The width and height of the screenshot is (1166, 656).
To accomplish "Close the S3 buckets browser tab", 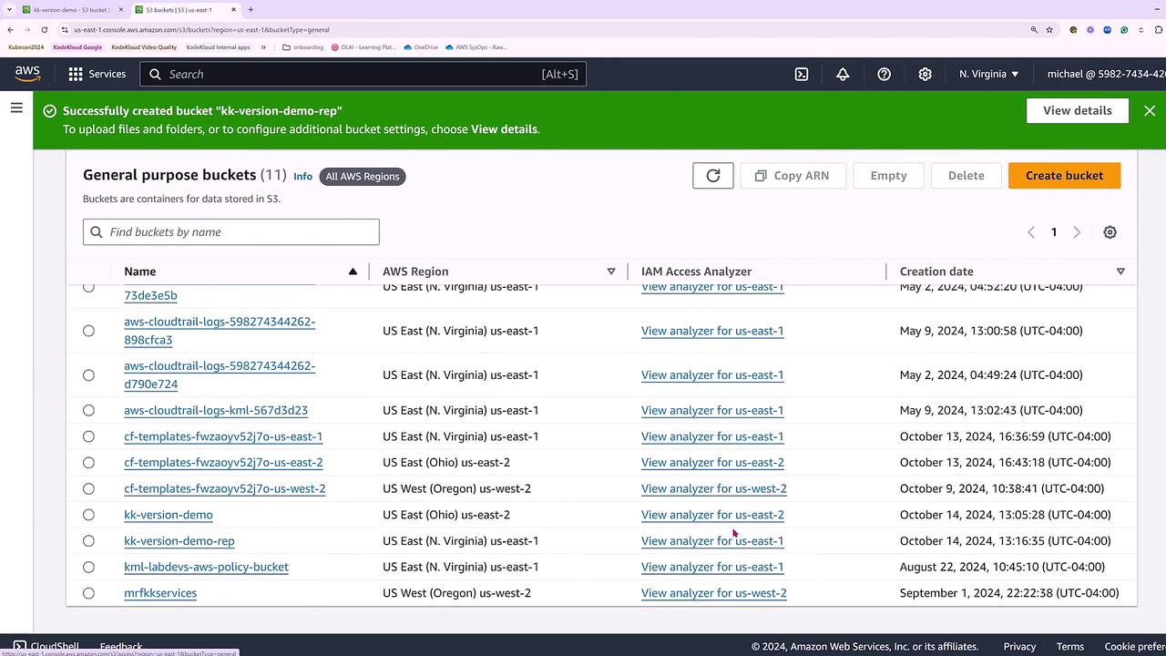I will pos(234,10).
